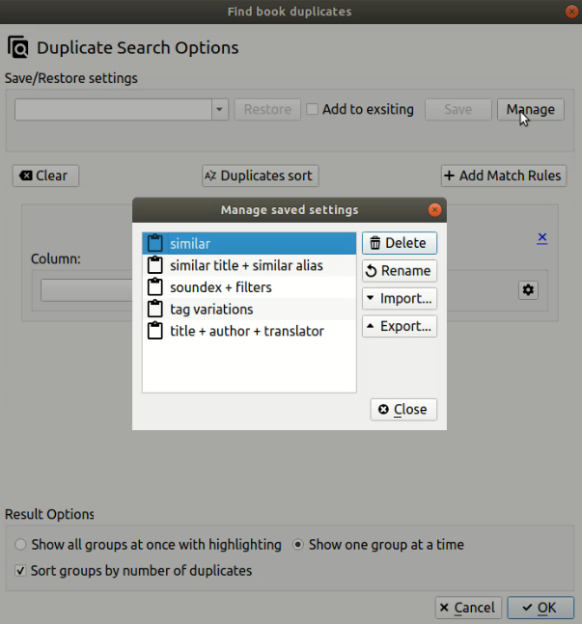Select 'Show all groups at once with highlighting'
The height and width of the screenshot is (624, 582).
pyautogui.click(x=20, y=545)
